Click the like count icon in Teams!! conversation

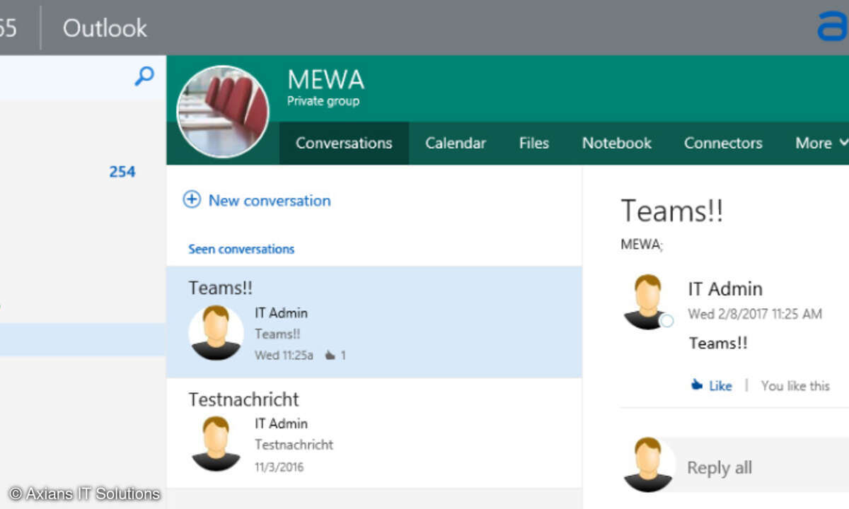click(x=330, y=356)
